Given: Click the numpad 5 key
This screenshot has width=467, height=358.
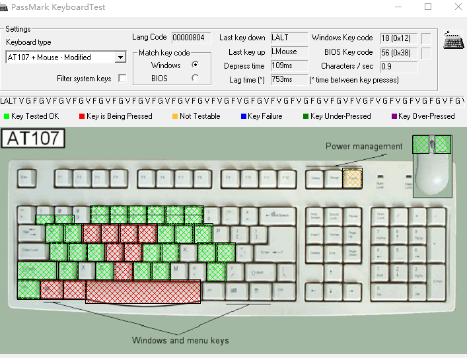Looking at the screenshot, I should point(399,253).
